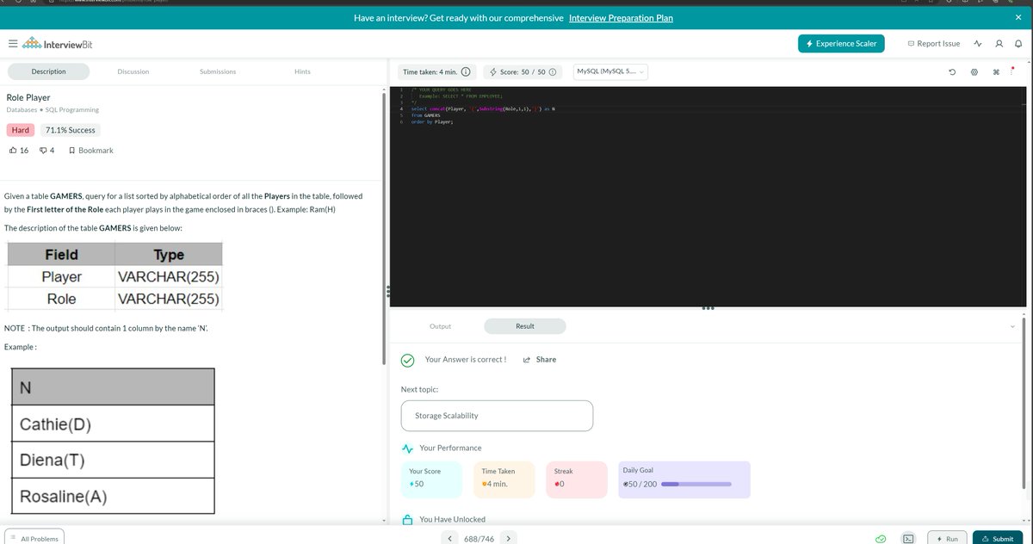This screenshot has height=544, width=1033.
Task: Share your correct answer
Action: coord(540,360)
